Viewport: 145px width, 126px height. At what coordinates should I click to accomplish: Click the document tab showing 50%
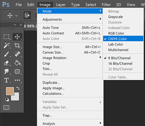30,26
